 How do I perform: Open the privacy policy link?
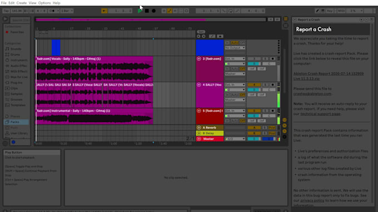312,200
